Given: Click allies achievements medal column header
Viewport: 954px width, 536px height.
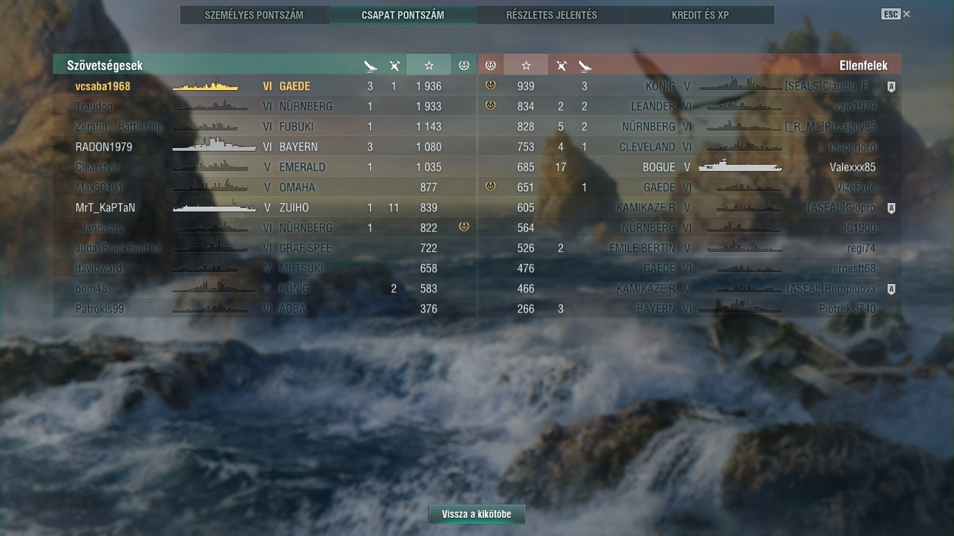Looking at the screenshot, I should click(464, 65).
